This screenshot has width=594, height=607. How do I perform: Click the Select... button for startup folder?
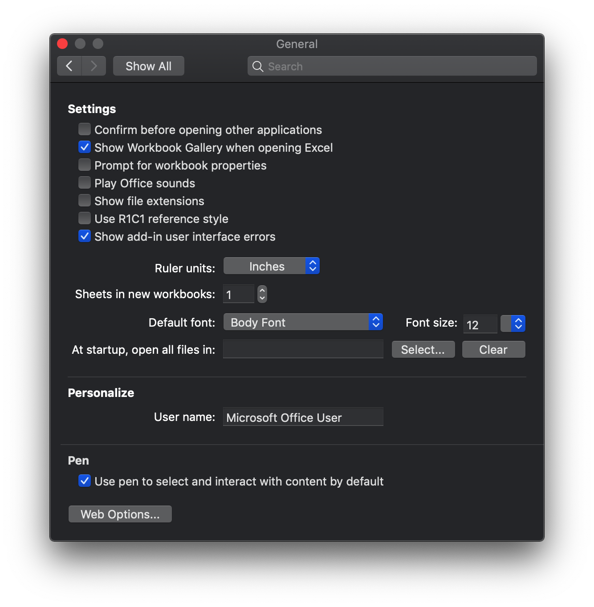click(x=423, y=349)
